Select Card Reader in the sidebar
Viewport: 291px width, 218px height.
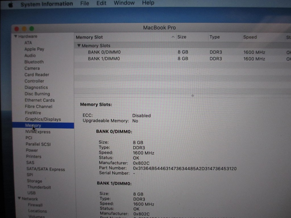37,75
